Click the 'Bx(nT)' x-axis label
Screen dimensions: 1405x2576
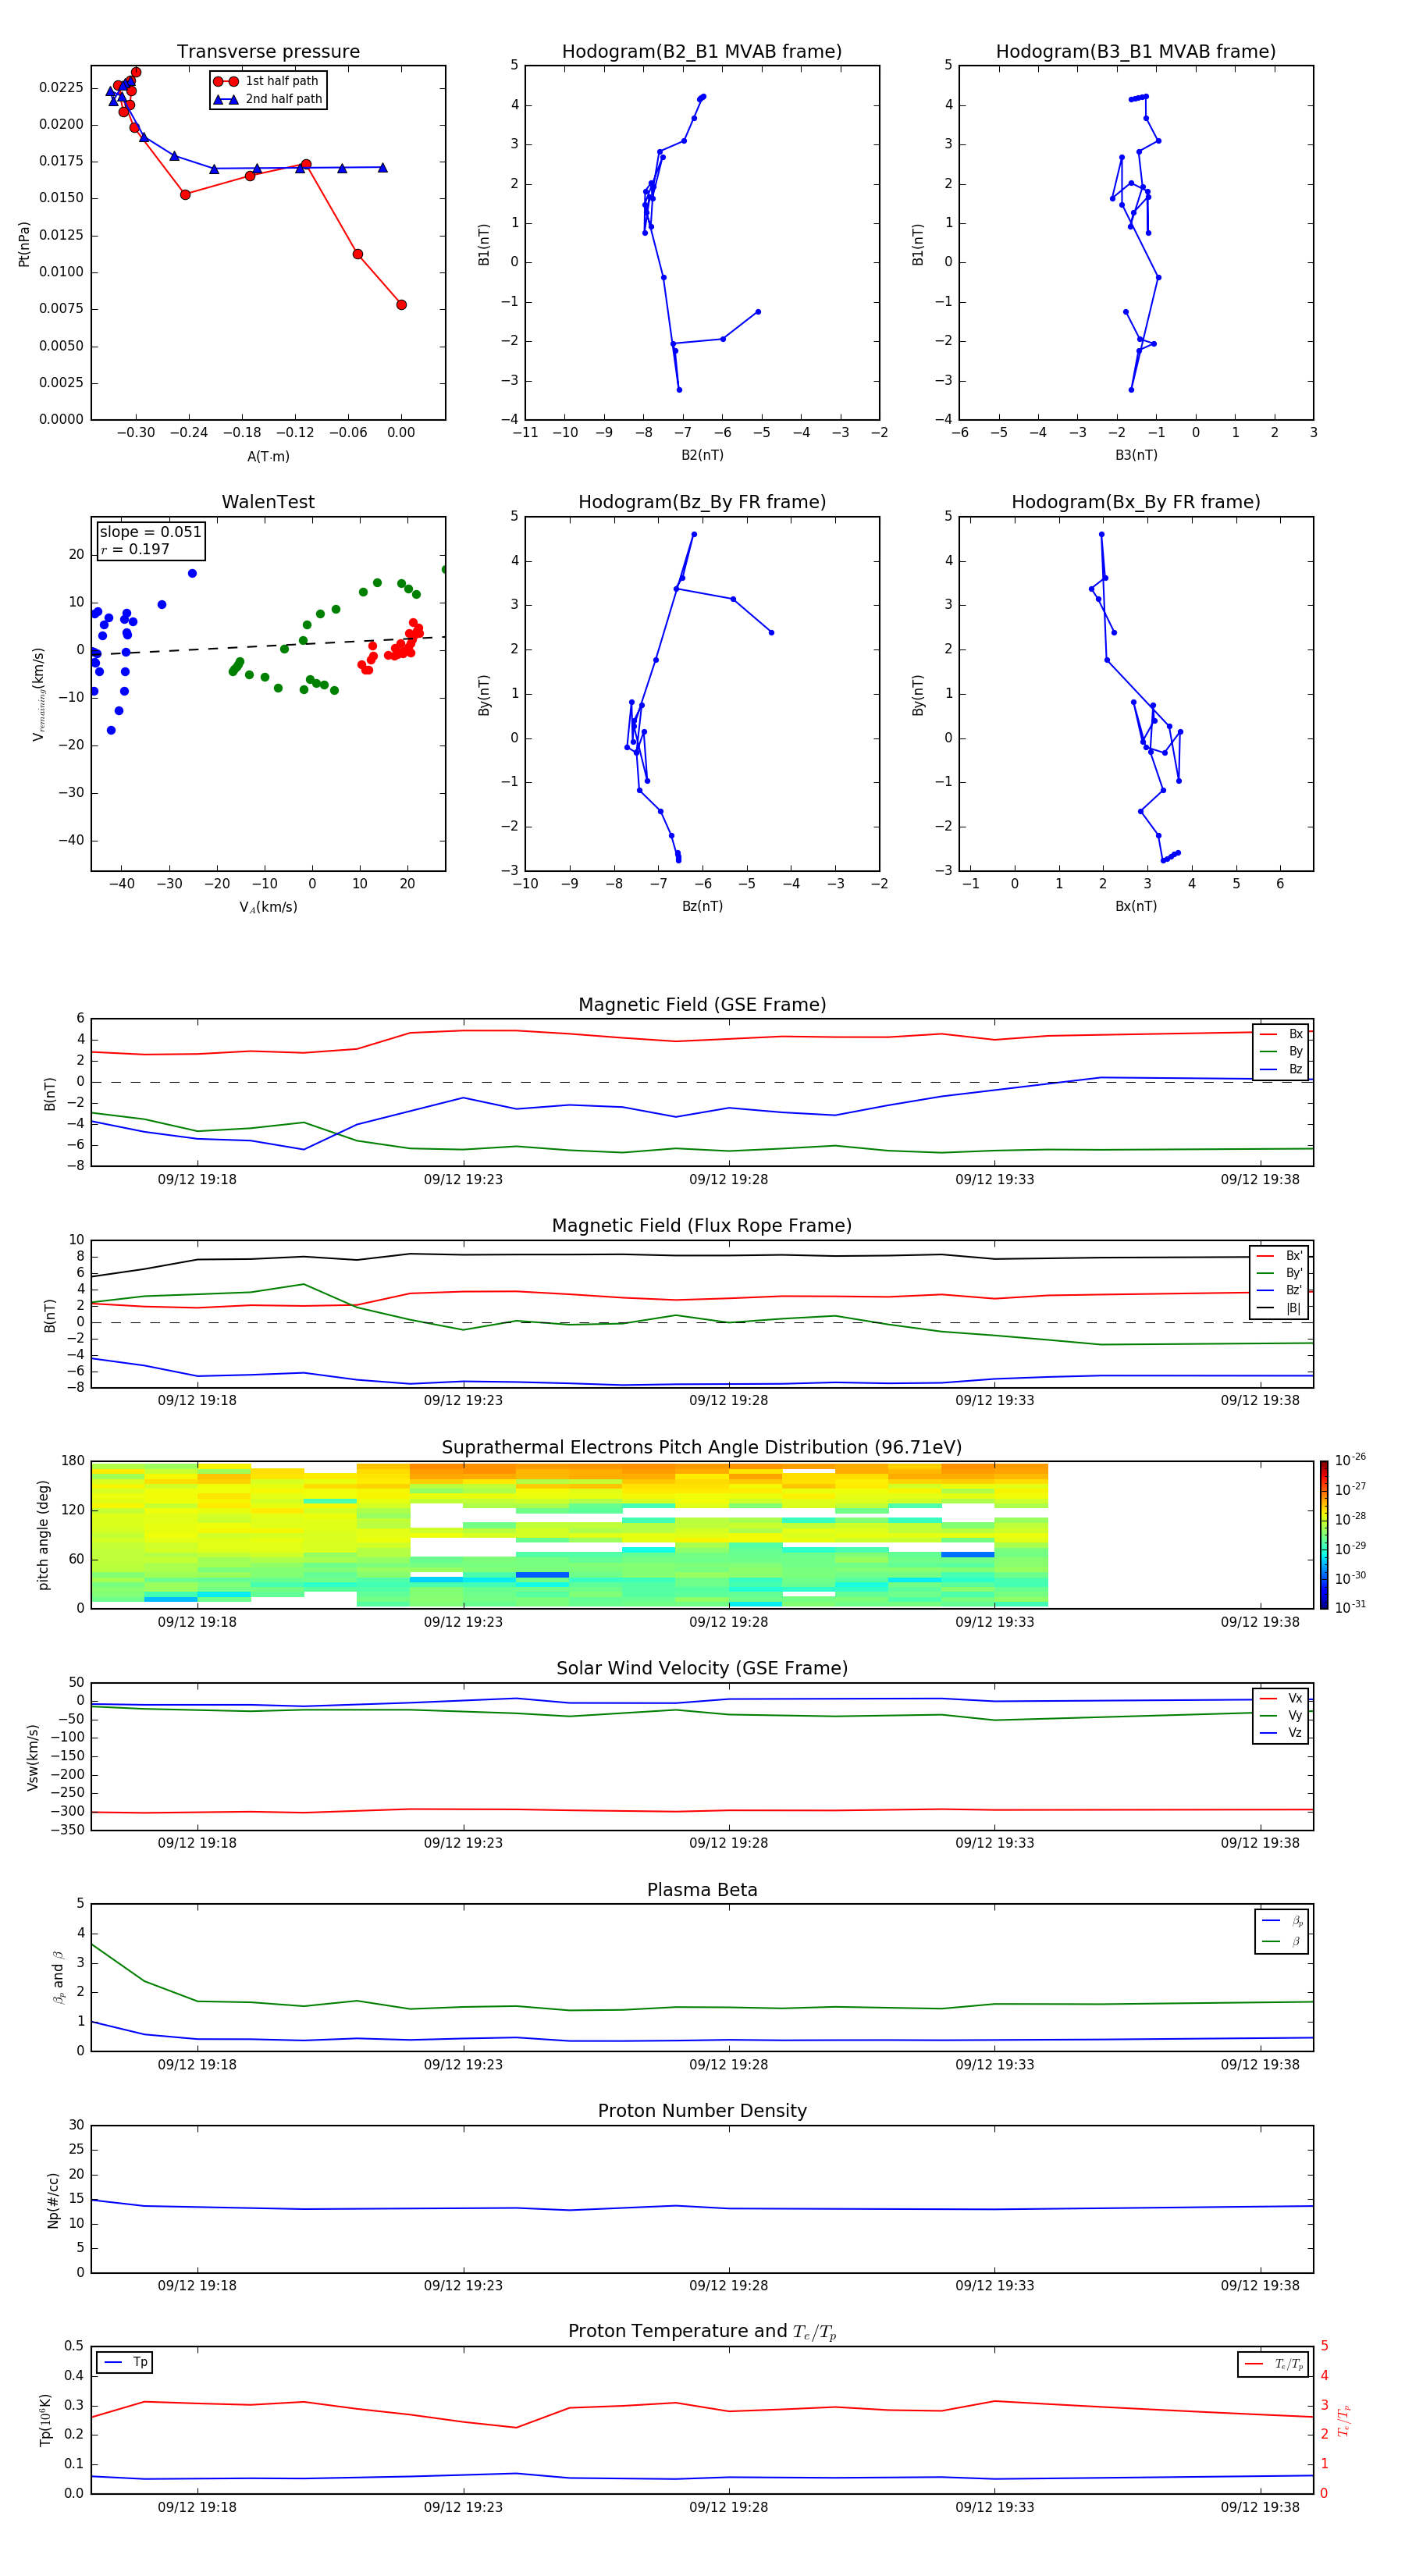click(x=1136, y=906)
